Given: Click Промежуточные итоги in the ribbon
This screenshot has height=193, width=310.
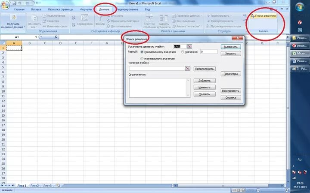Looking at the screenshot, I should coord(224,26).
